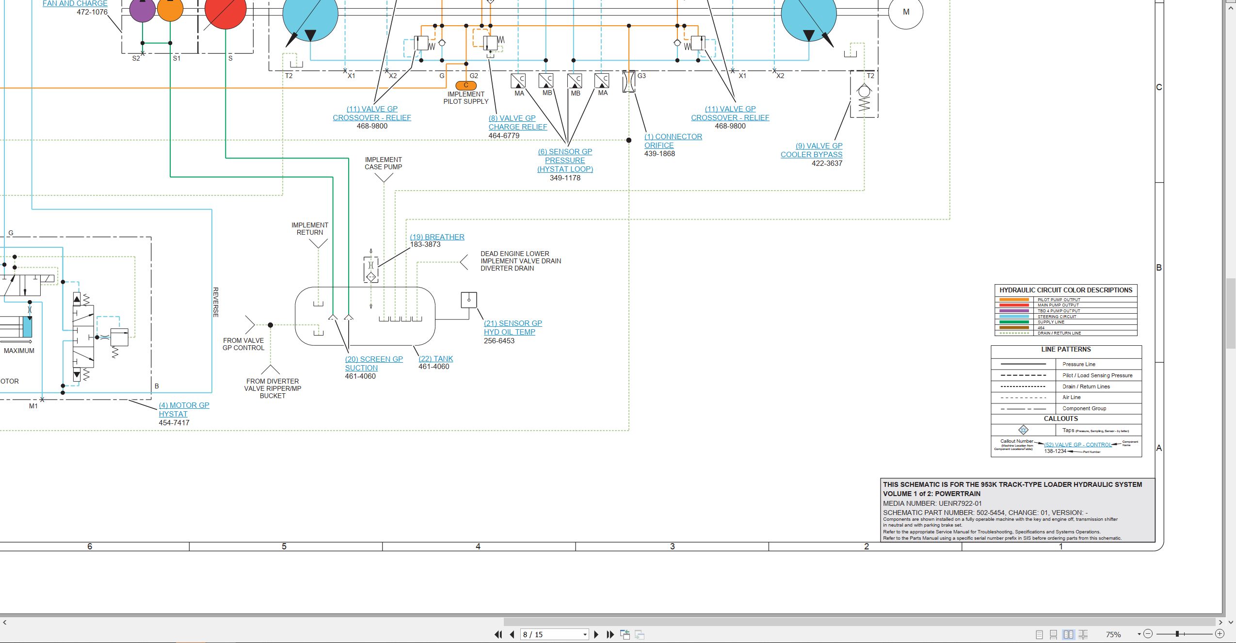
Task: Click the STEERING CIRCUIT blue legend swatch
Action: [x=1014, y=316]
